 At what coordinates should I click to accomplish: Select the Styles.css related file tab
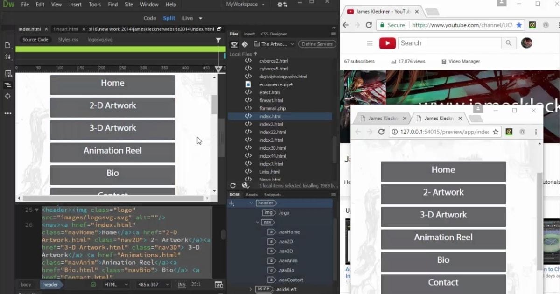tap(68, 40)
